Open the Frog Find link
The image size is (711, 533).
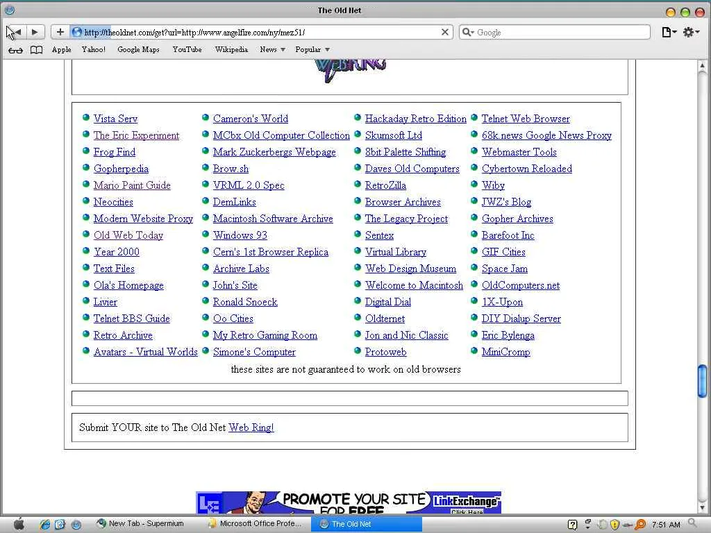click(x=115, y=152)
